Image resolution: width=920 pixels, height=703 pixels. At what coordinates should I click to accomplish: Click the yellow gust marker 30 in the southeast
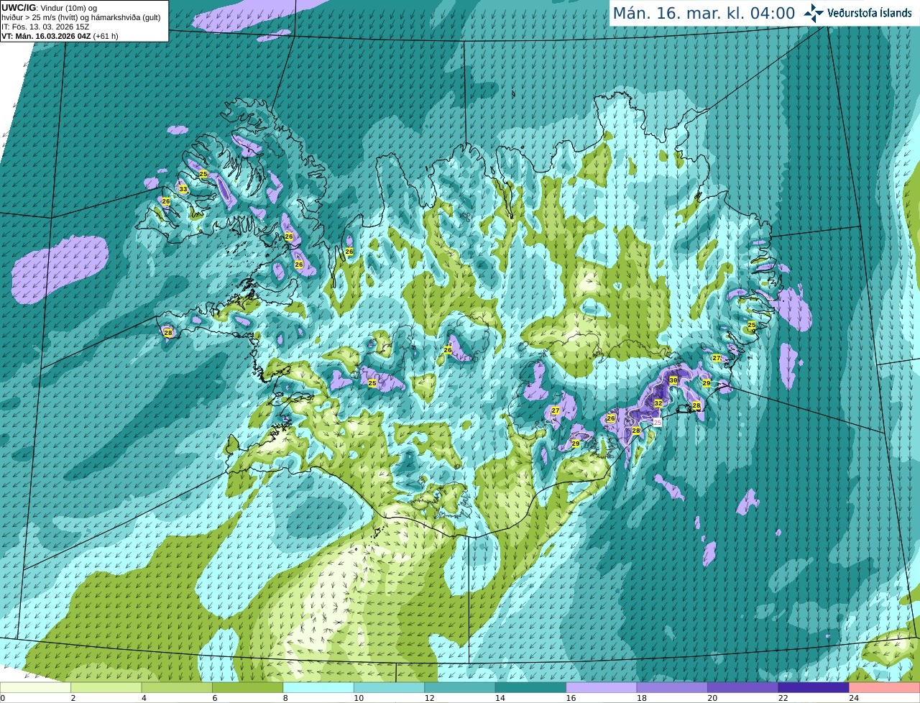(673, 380)
